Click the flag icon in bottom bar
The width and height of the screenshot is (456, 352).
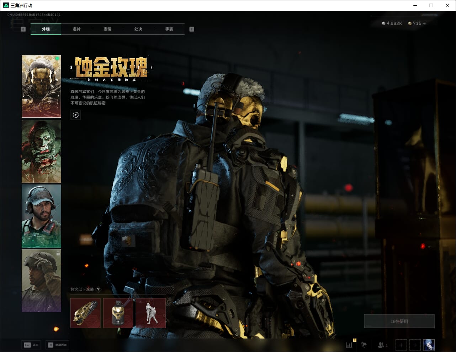click(x=364, y=345)
